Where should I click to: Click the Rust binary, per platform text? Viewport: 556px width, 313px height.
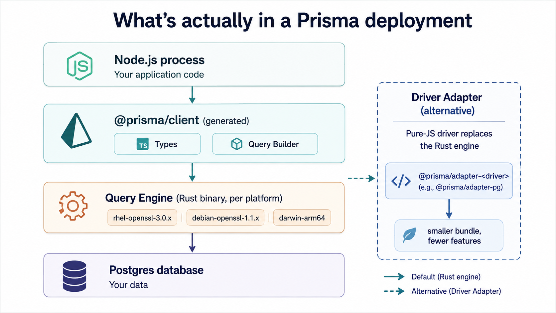[x=229, y=199]
